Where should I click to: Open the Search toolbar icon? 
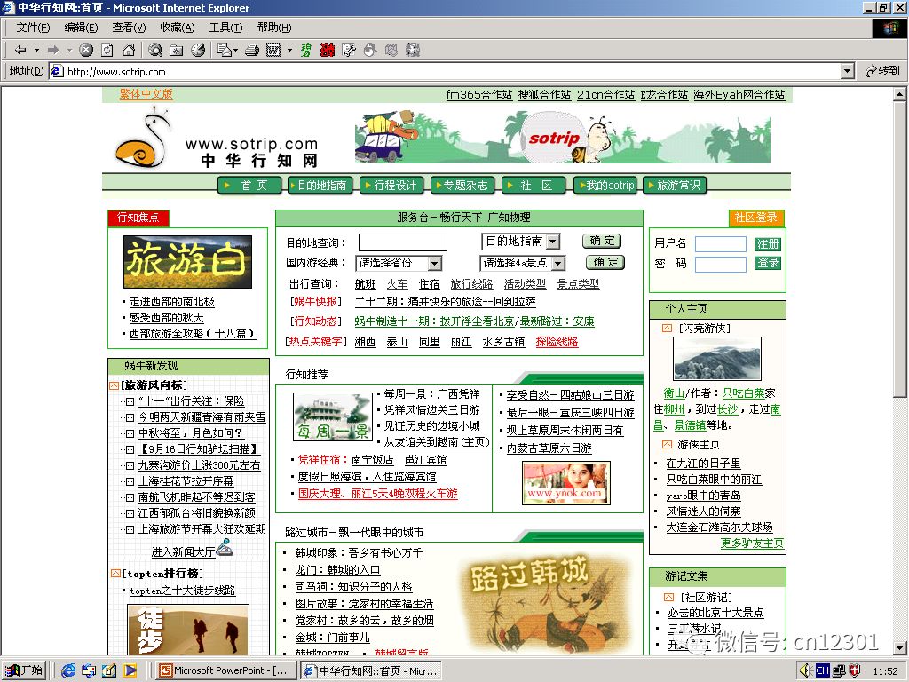(154, 51)
